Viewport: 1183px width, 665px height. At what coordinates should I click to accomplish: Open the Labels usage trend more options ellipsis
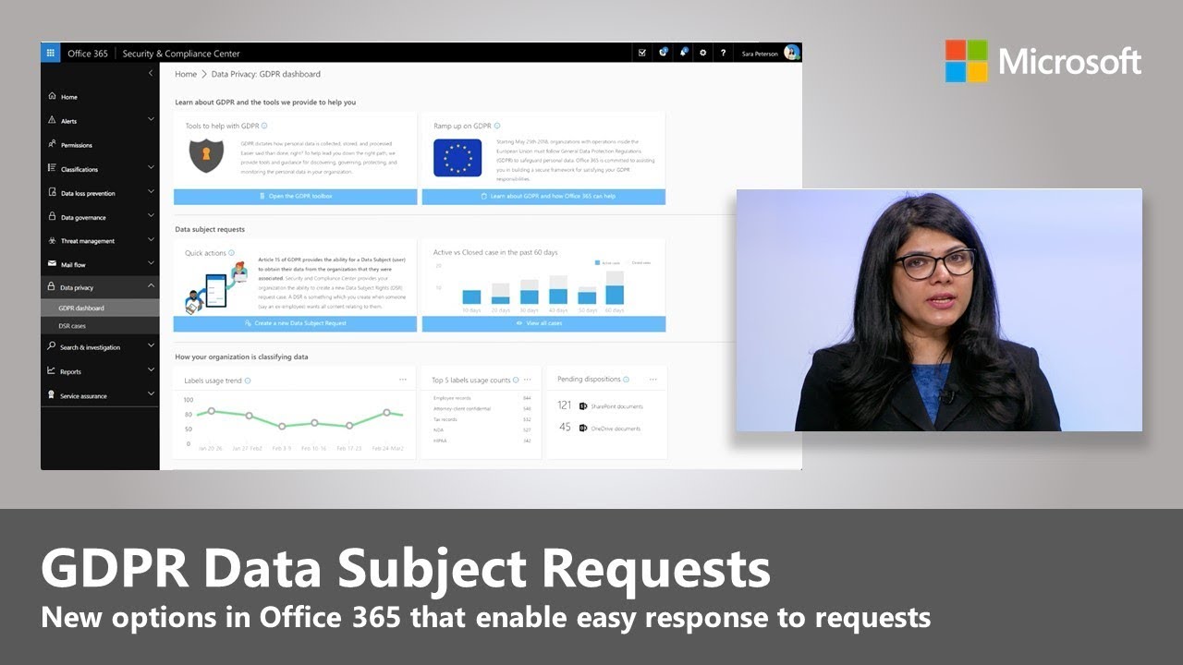(x=403, y=380)
